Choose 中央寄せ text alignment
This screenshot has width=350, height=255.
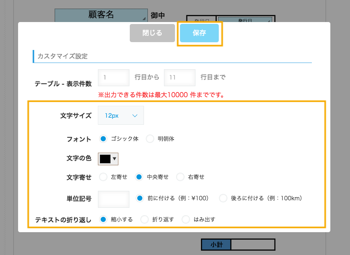[139, 177]
